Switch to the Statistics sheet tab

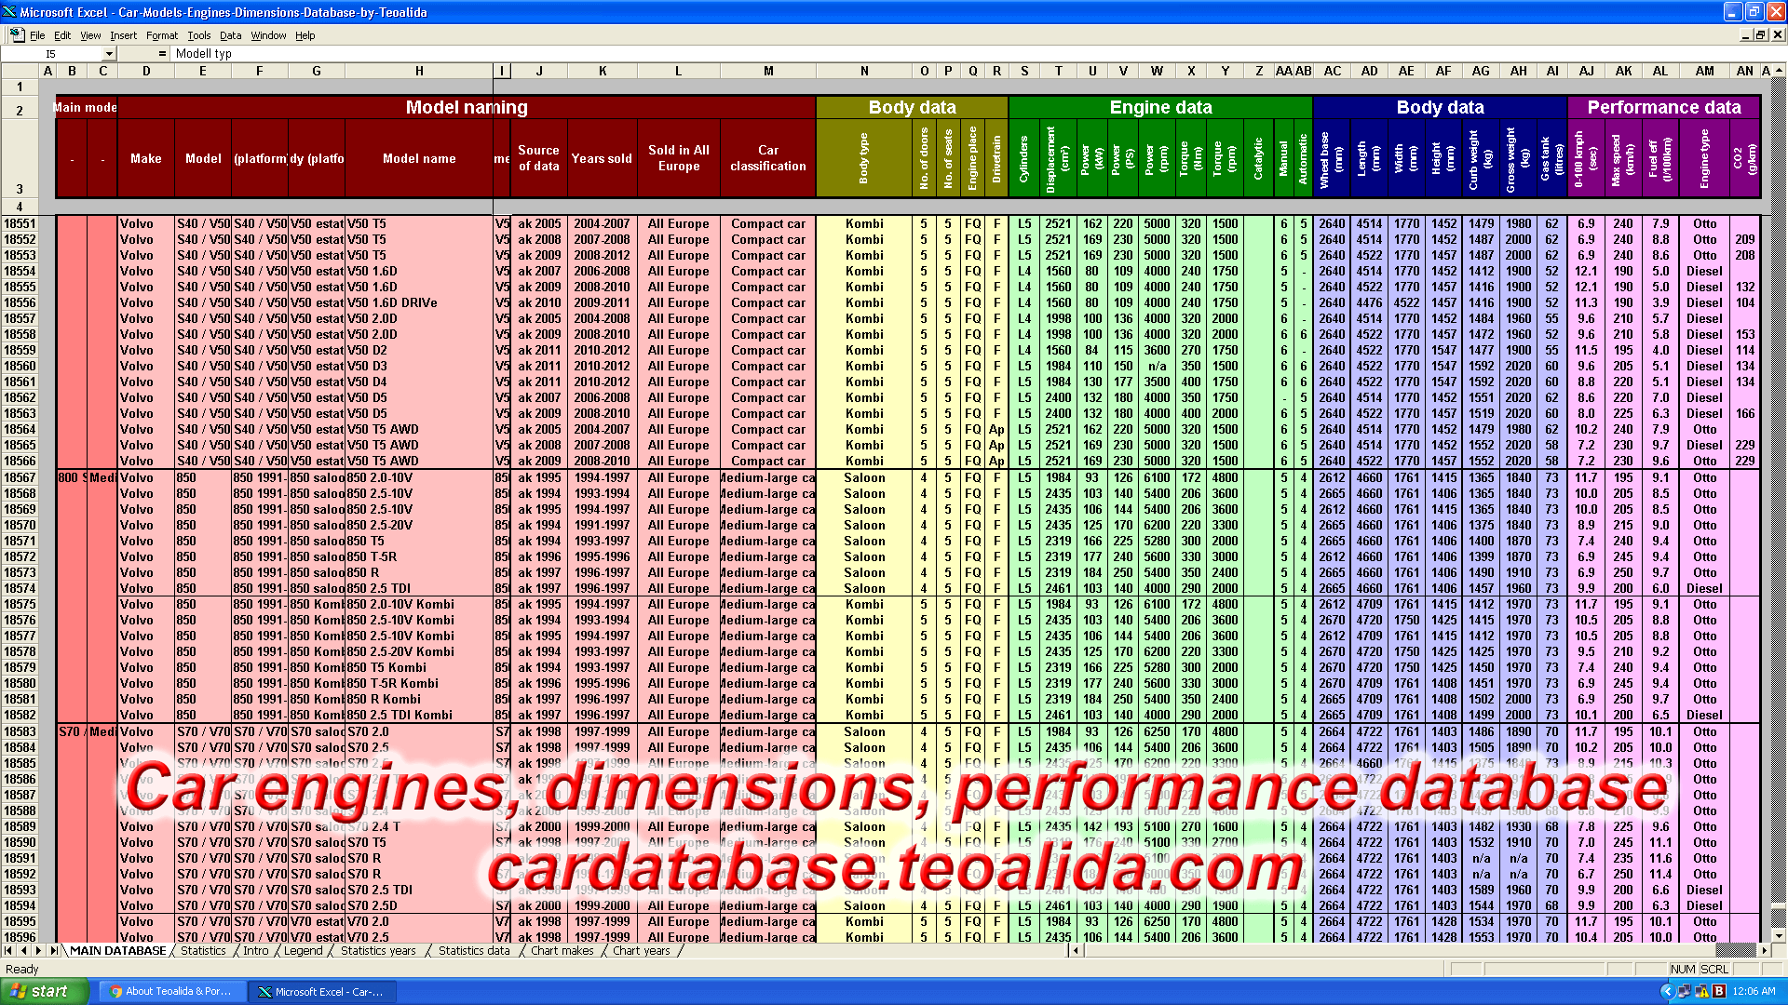(203, 950)
